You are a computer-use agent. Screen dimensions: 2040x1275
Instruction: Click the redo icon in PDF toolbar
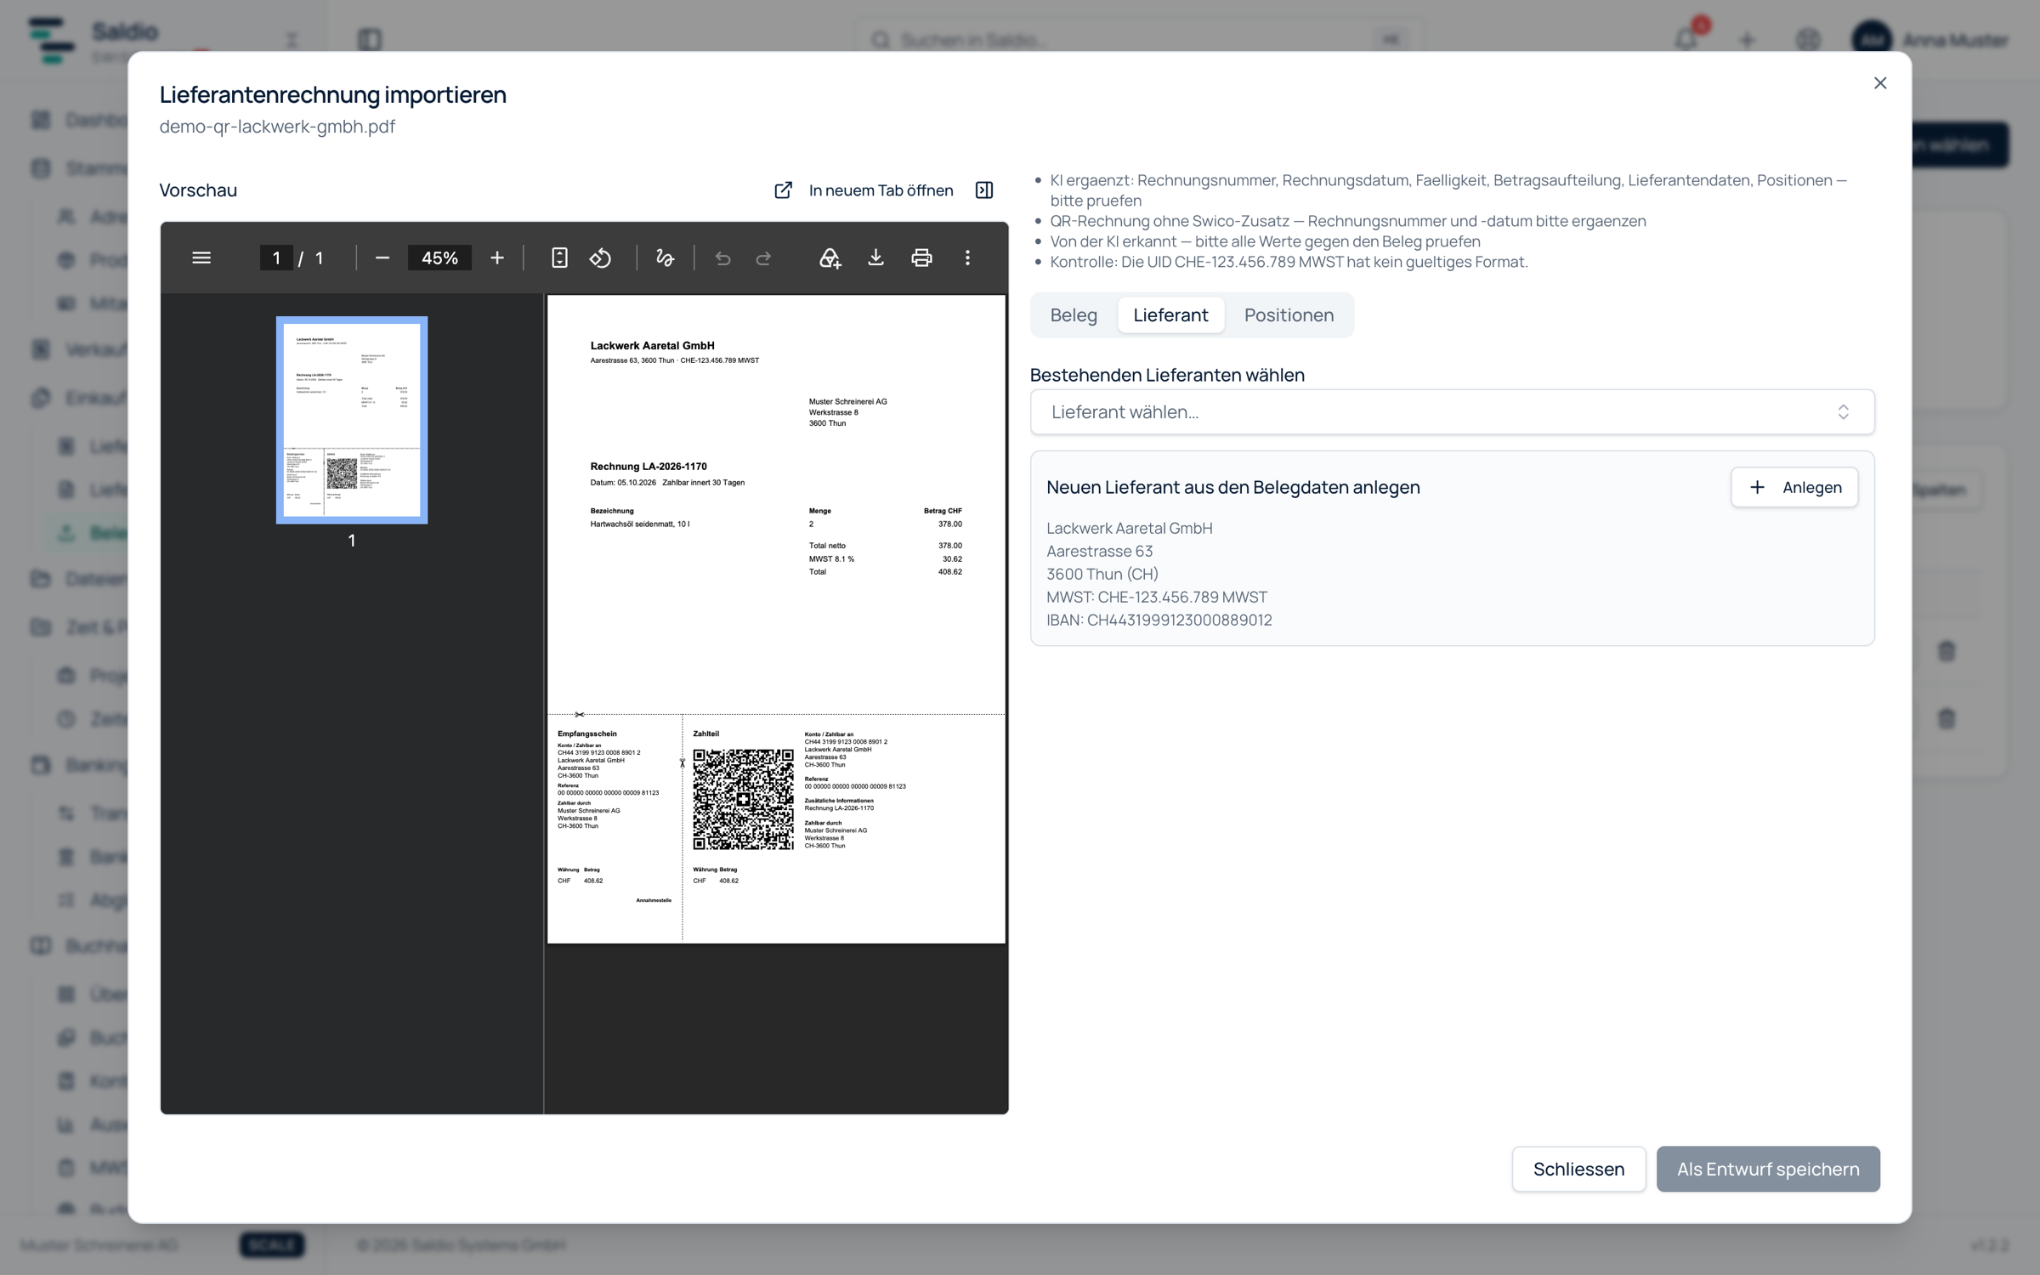[763, 258]
